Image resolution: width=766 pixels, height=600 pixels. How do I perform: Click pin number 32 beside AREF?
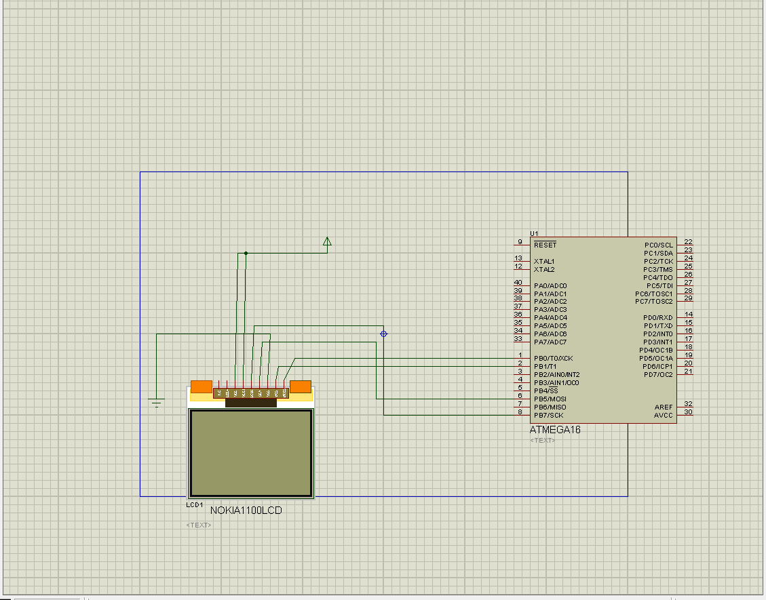tap(689, 404)
